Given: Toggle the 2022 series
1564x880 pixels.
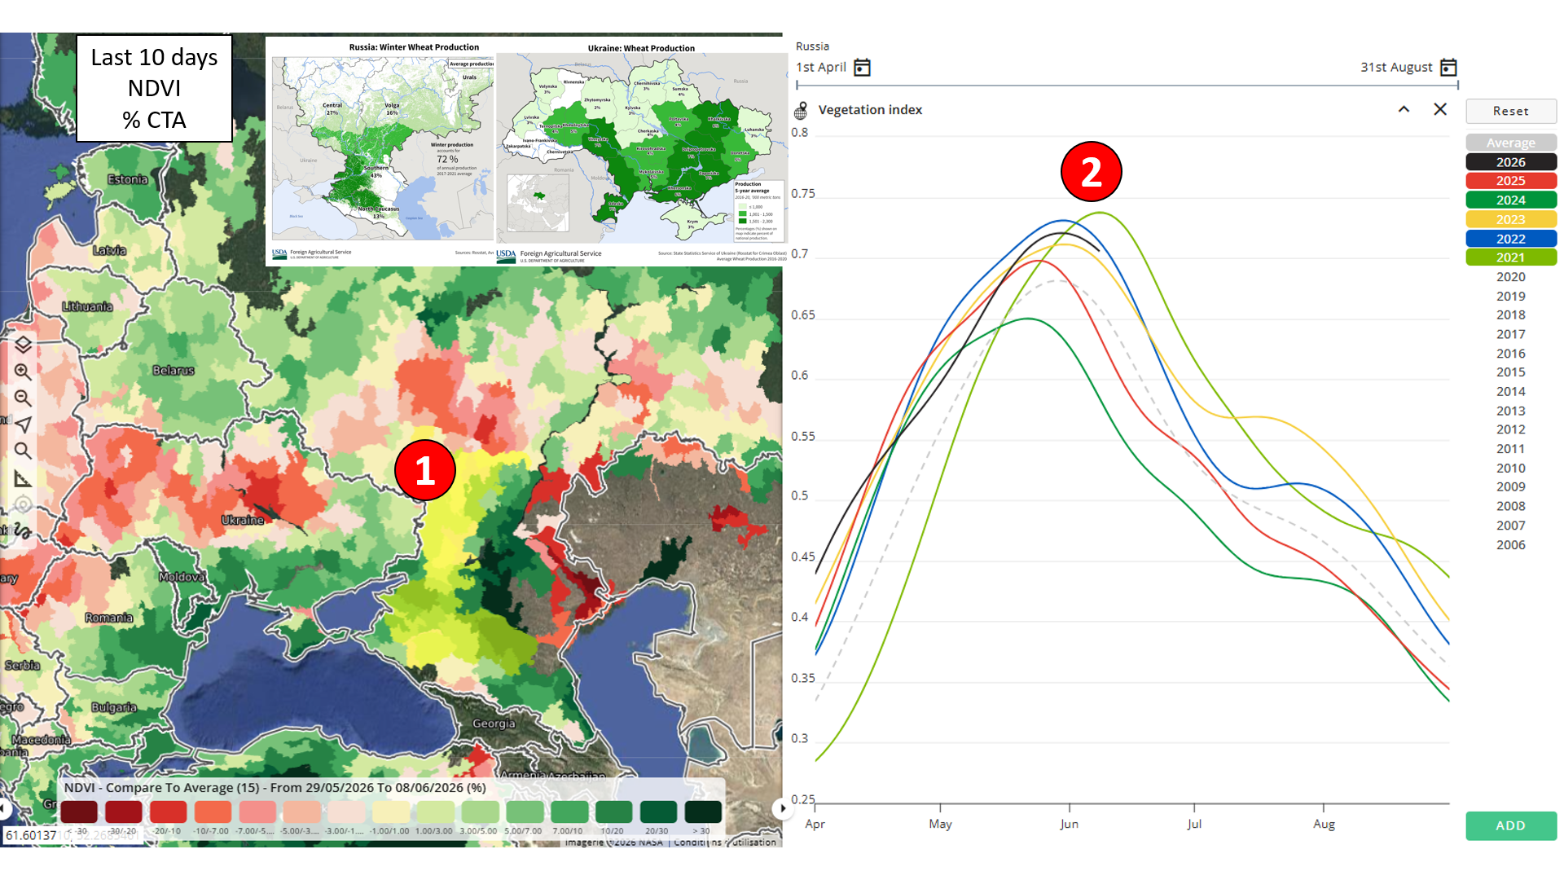Looking at the screenshot, I should 1511,239.
